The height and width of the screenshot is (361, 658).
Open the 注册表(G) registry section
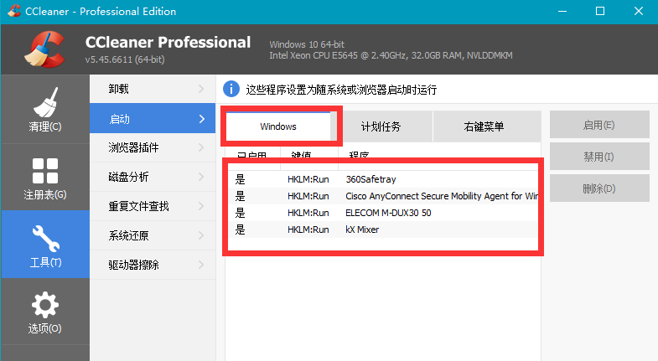(x=45, y=178)
